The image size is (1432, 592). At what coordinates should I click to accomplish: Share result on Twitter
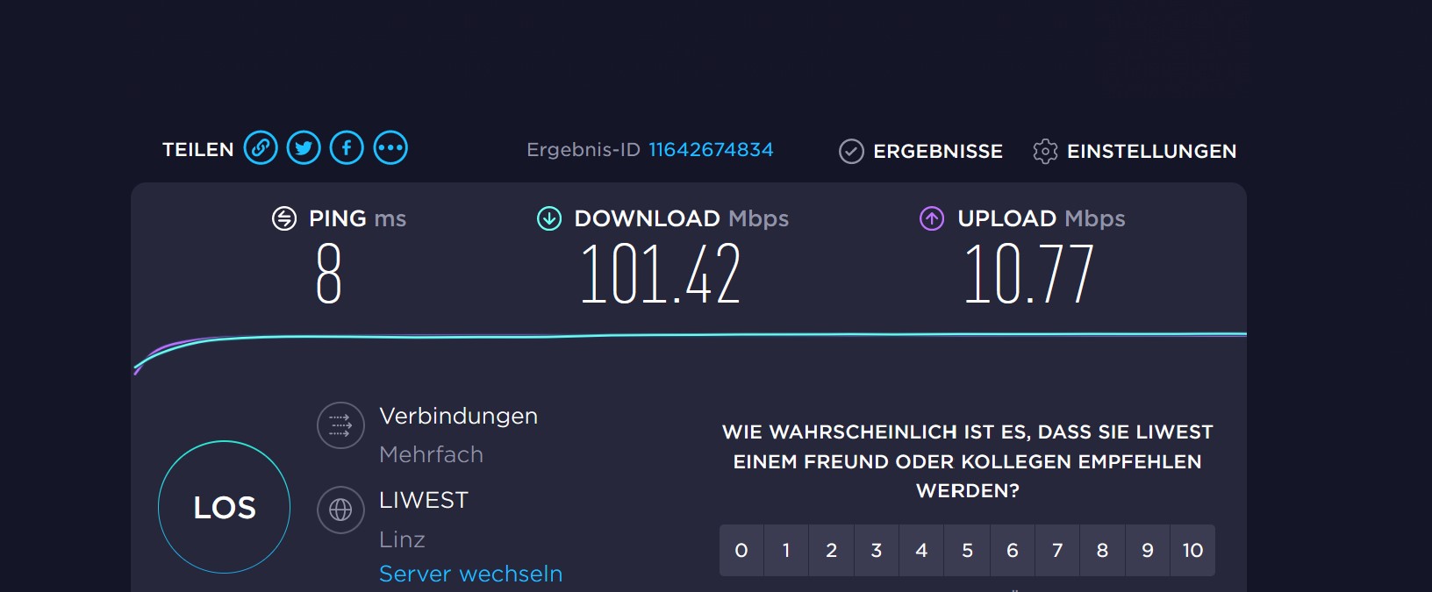(304, 148)
